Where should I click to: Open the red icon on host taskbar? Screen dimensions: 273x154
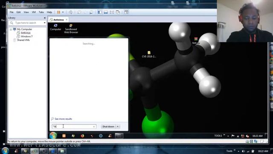tap(16, 151)
